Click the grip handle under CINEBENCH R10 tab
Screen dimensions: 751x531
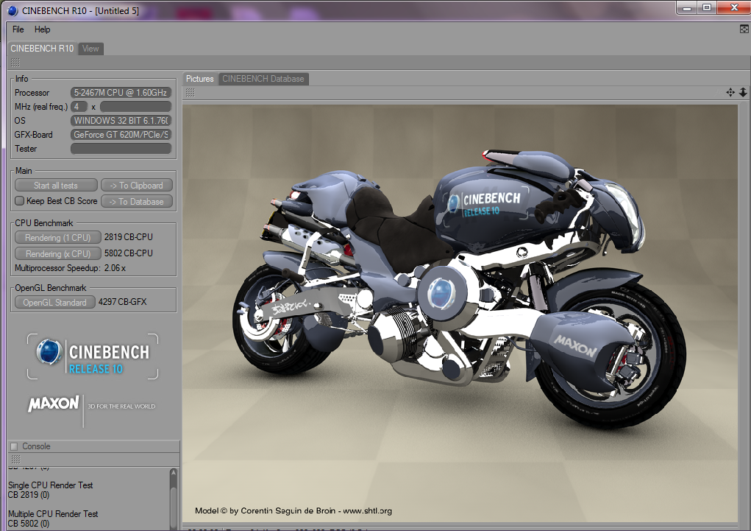coord(15,63)
